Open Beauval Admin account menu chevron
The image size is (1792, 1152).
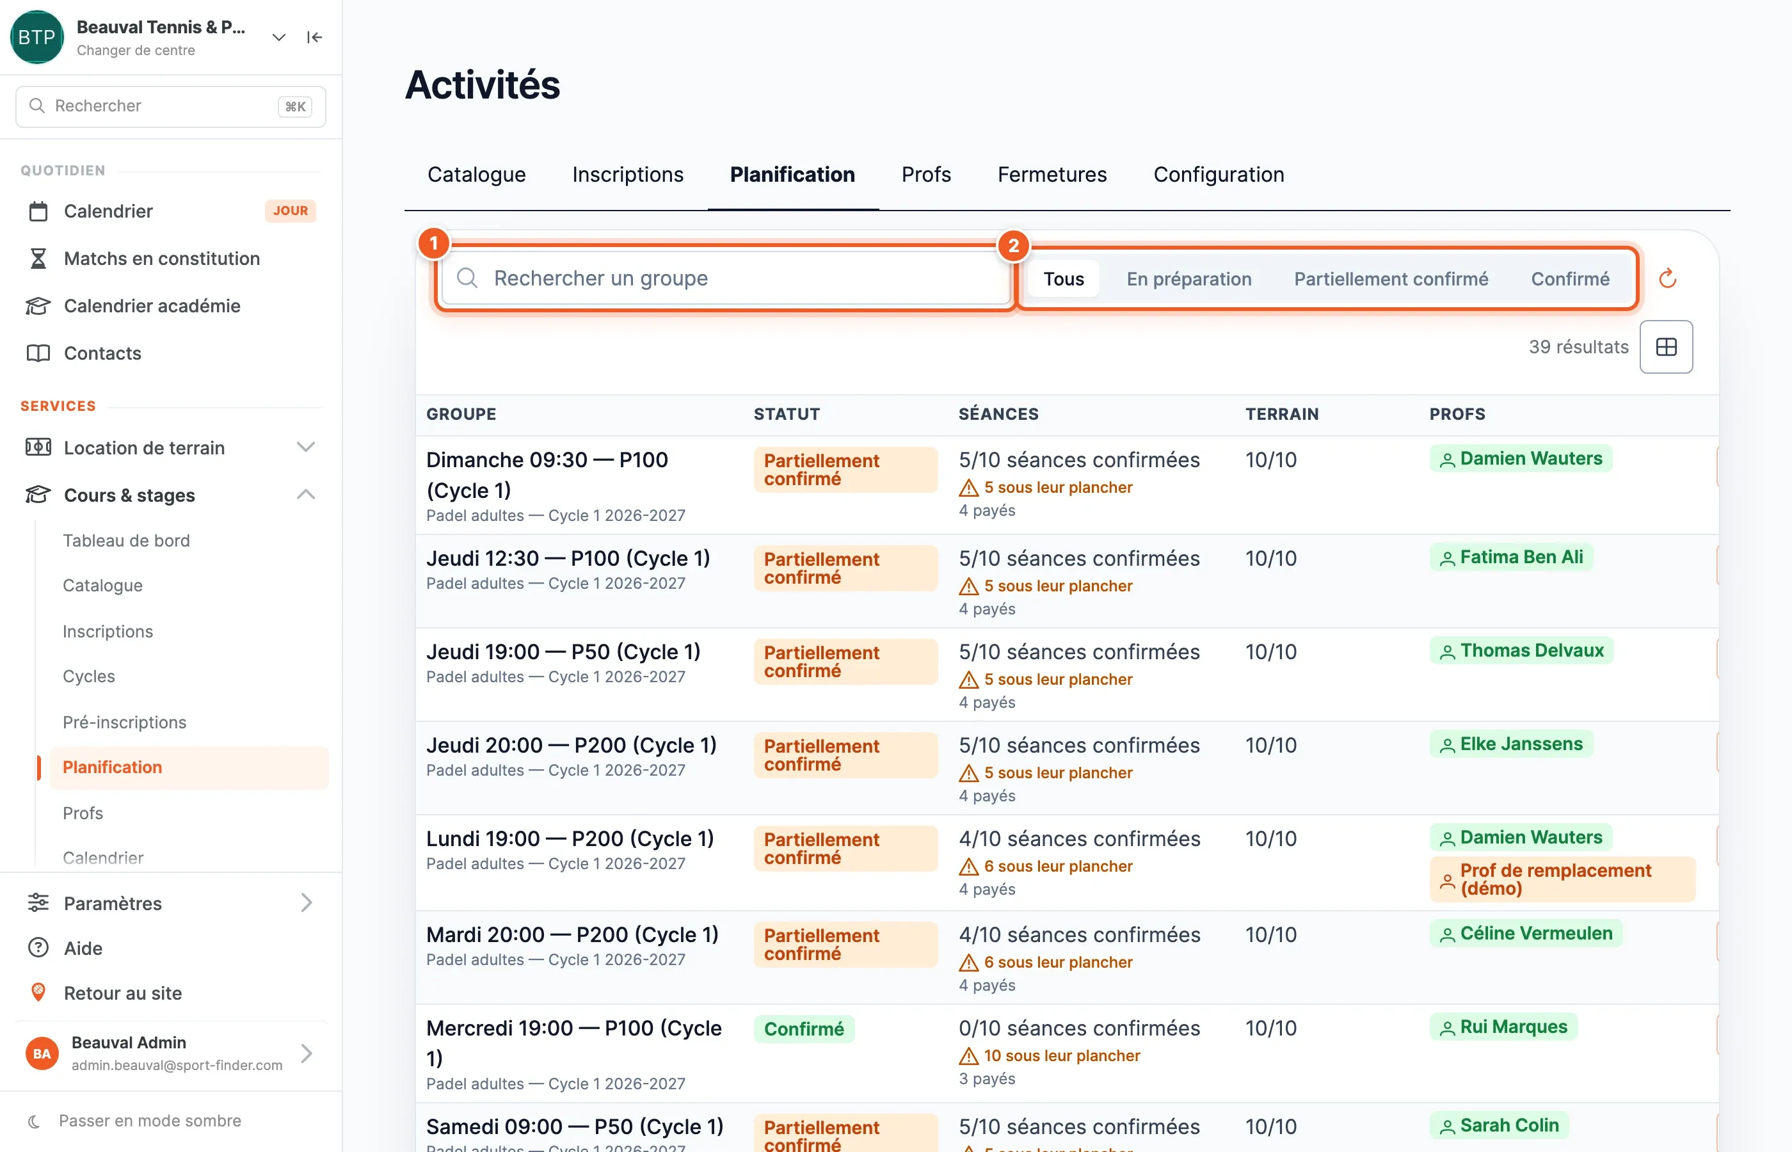tap(306, 1053)
